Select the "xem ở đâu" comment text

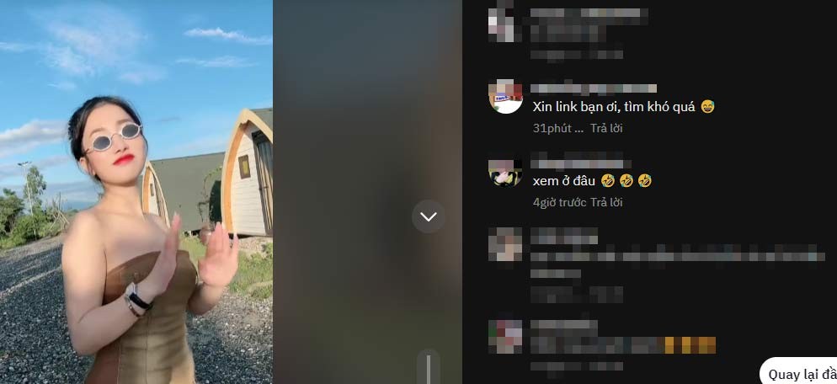(563, 181)
